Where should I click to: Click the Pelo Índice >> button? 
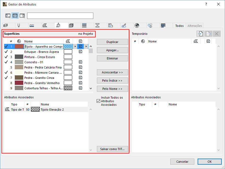[112, 81]
